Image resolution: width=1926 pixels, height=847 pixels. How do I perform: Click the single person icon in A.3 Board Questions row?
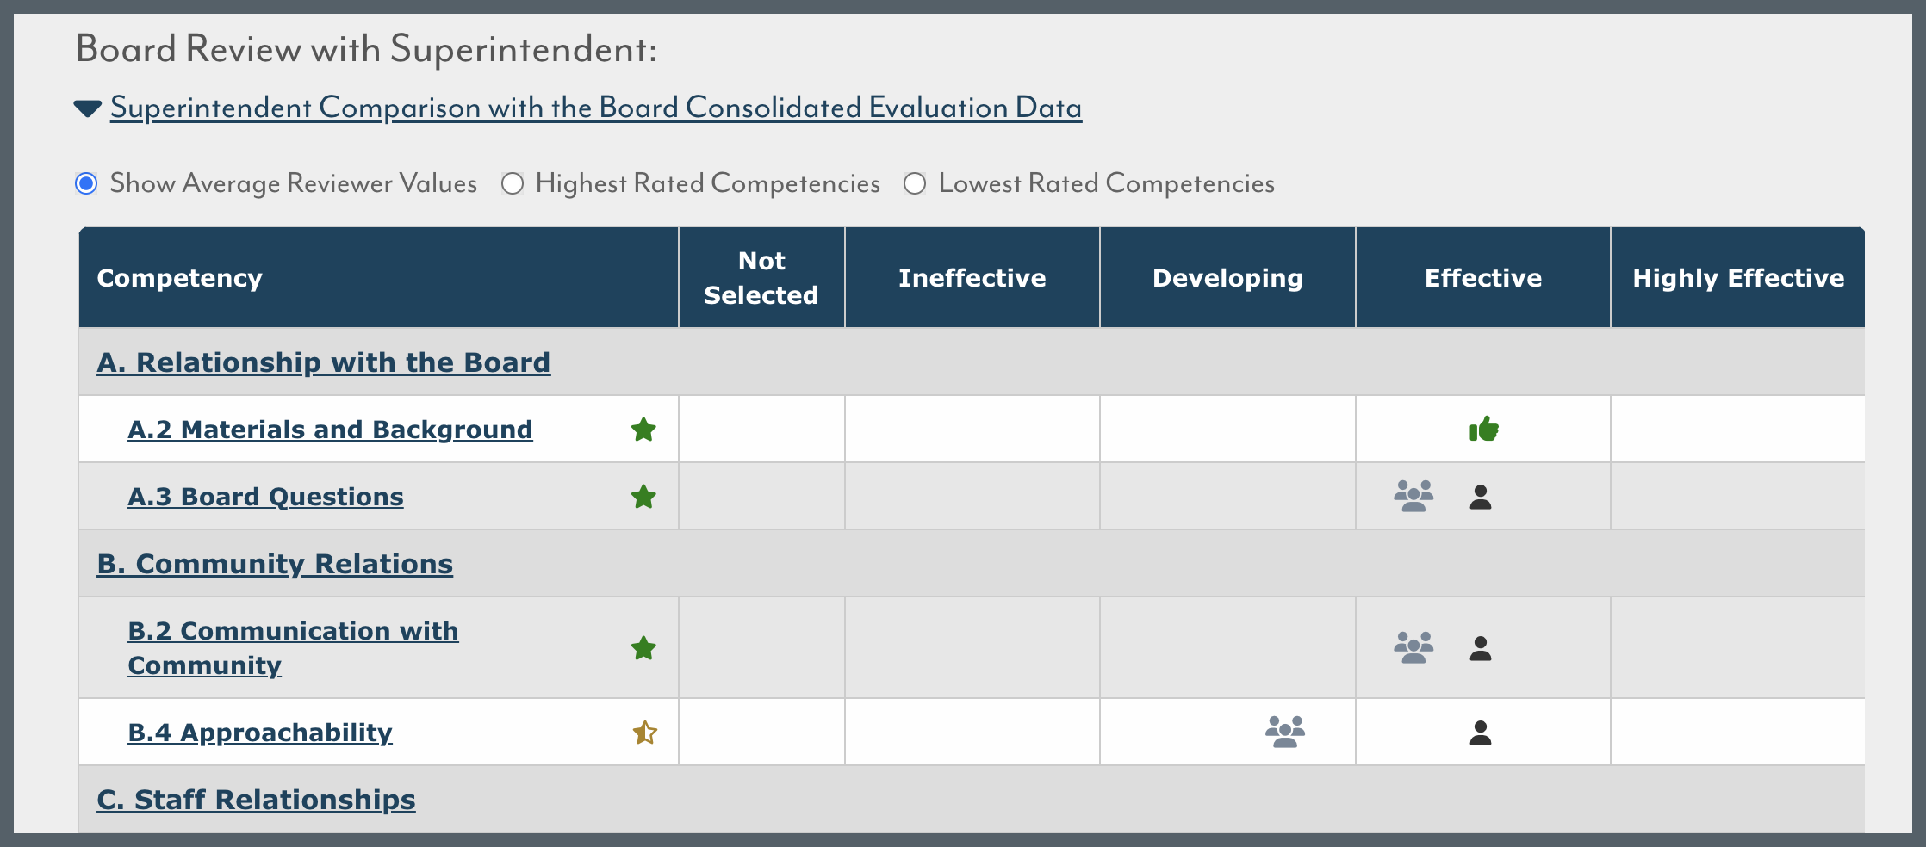pyautogui.click(x=1480, y=497)
